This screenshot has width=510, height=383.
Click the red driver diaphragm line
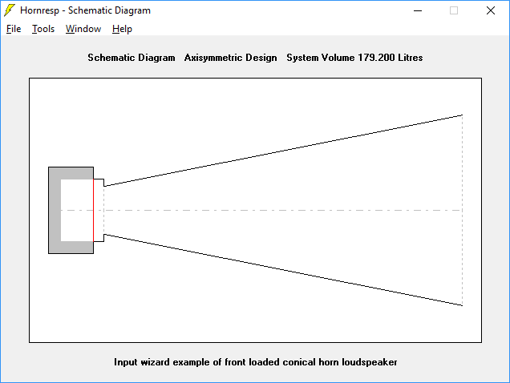click(x=94, y=211)
